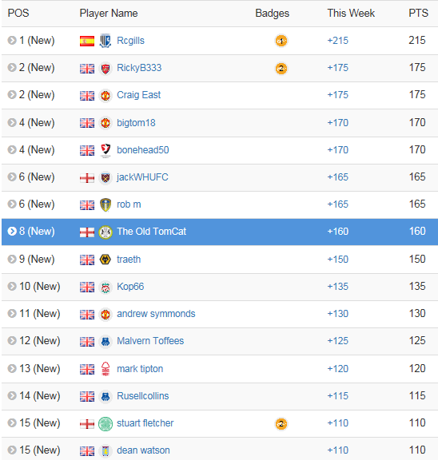Click the Spain flag beside Rcgills
Viewport: 438px width, 460px height.
pyautogui.click(x=87, y=41)
